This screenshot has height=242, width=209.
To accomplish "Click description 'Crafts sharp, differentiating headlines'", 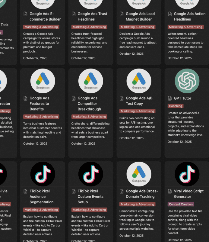I will (90, 130).
